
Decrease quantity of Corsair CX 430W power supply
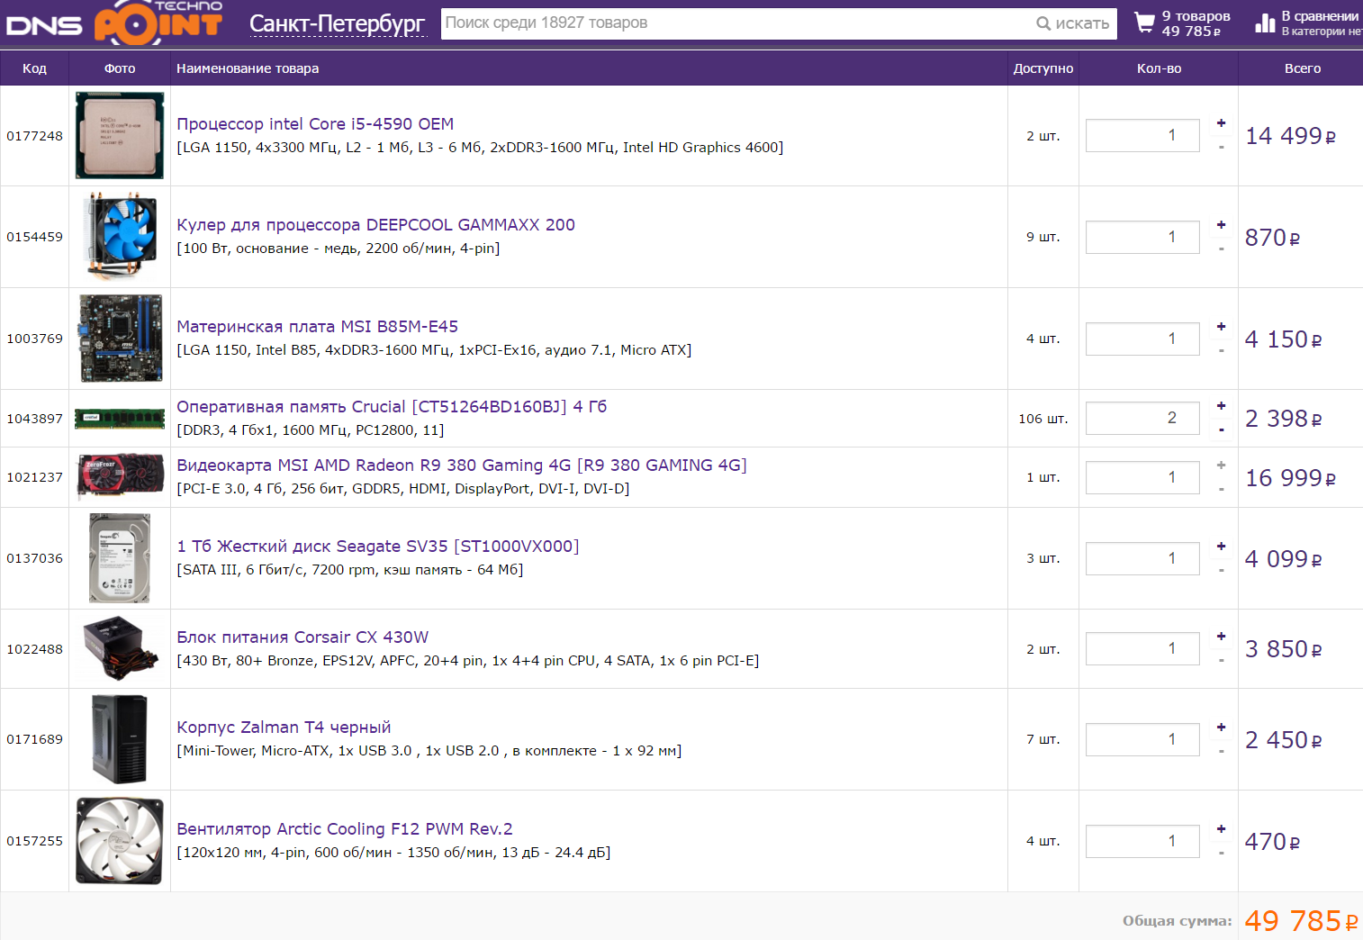point(1221,661)
